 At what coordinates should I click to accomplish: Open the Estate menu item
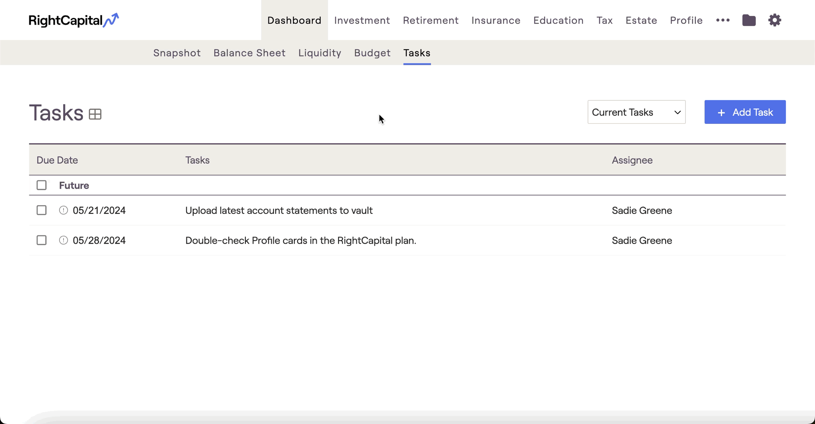641,20
